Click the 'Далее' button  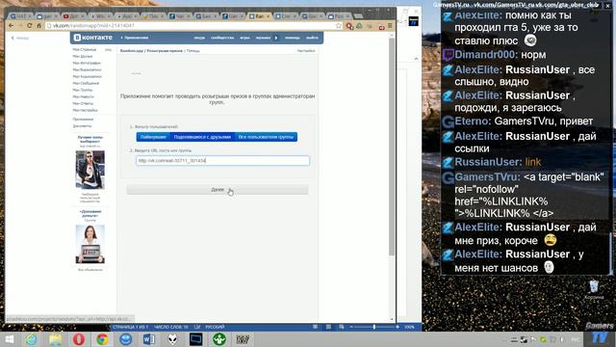click(x=218, y=190)
